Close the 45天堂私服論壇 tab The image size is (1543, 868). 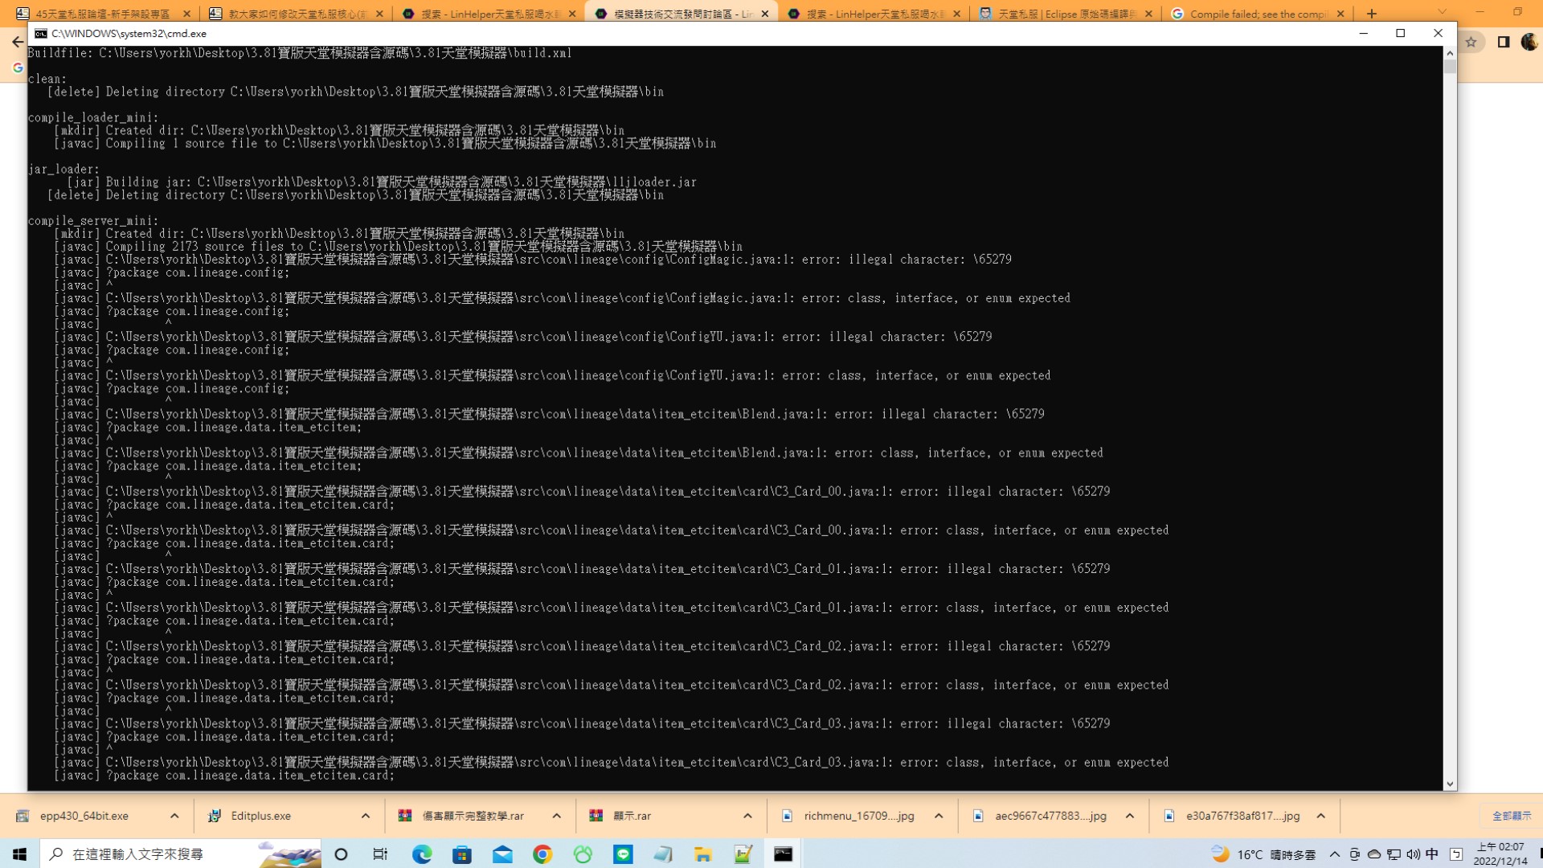click(x=186, y=14)
